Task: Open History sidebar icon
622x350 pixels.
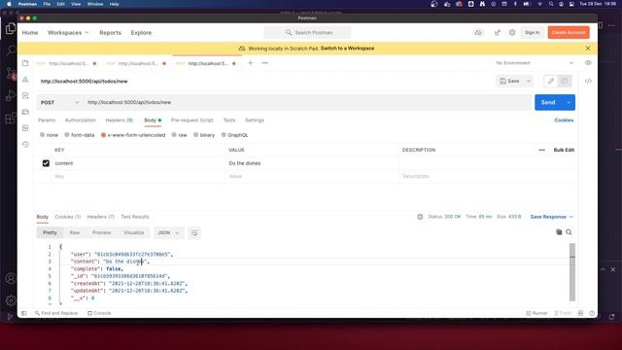Action: pyautogui.click(x=25, y=144)
